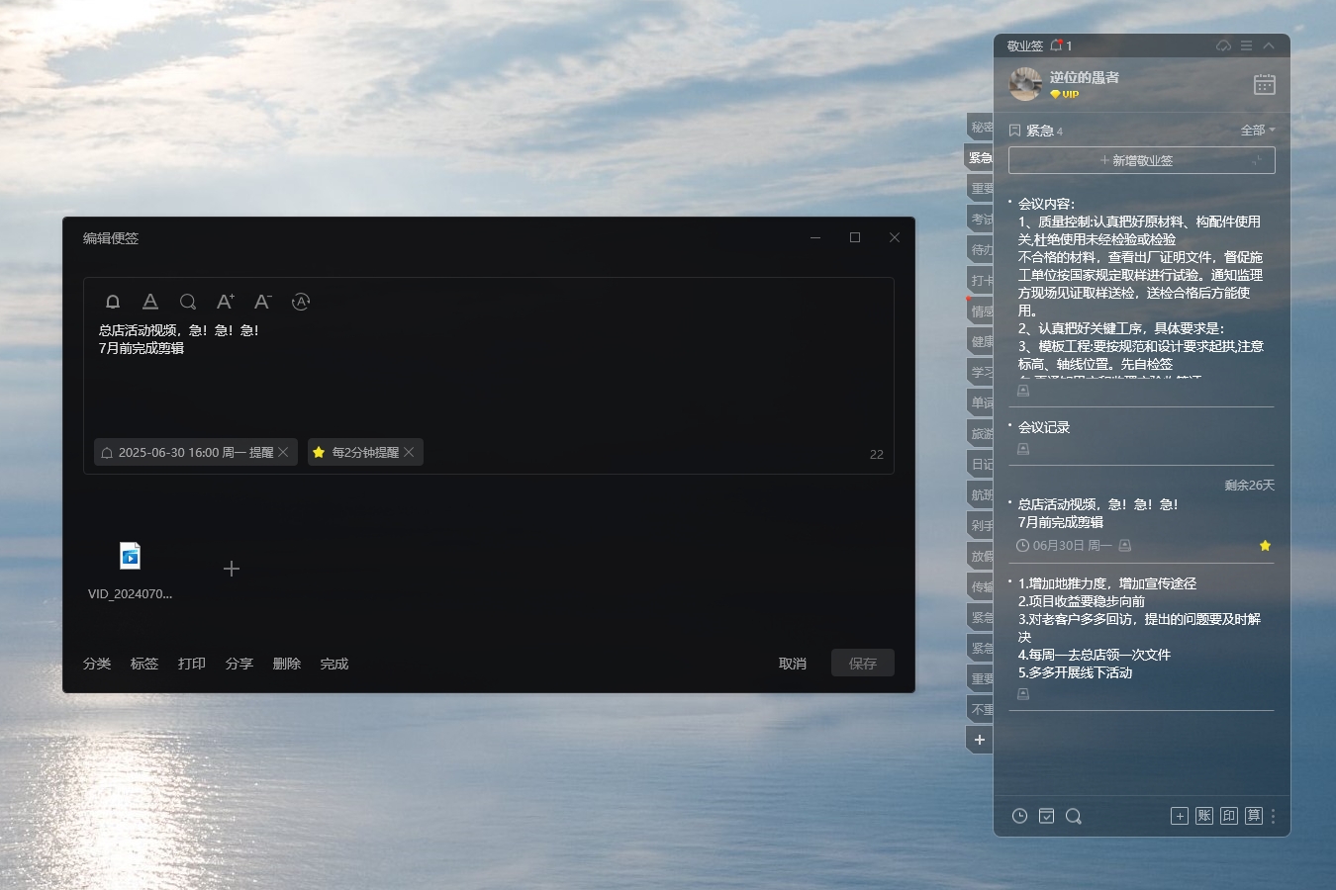Click 完成 in the editor footer

[x=334, y=664]
